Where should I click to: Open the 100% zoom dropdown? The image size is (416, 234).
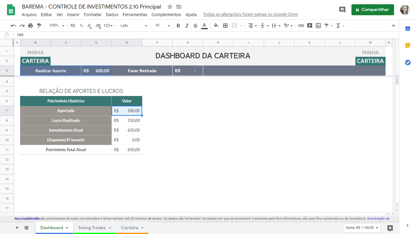[x=57, y=26]
